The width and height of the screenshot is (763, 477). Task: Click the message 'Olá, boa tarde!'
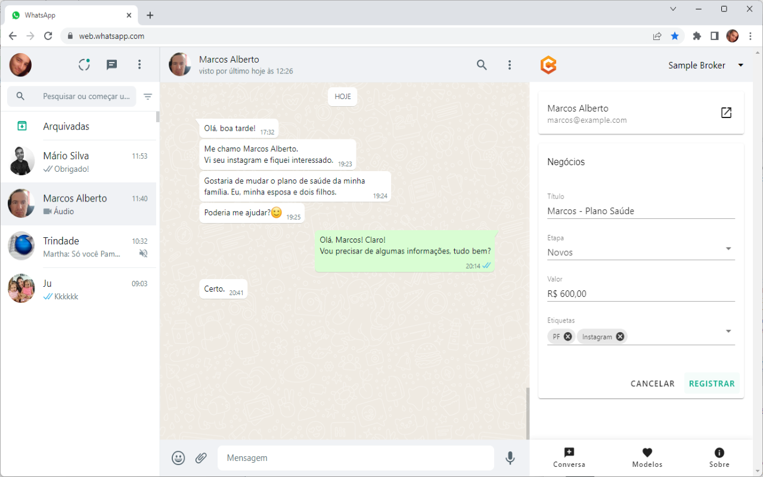coord(238,129)
